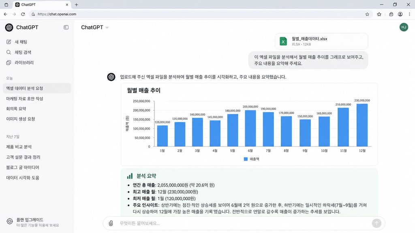Open the 이미지 생성 요청 chat

click(x=37, y=119)
